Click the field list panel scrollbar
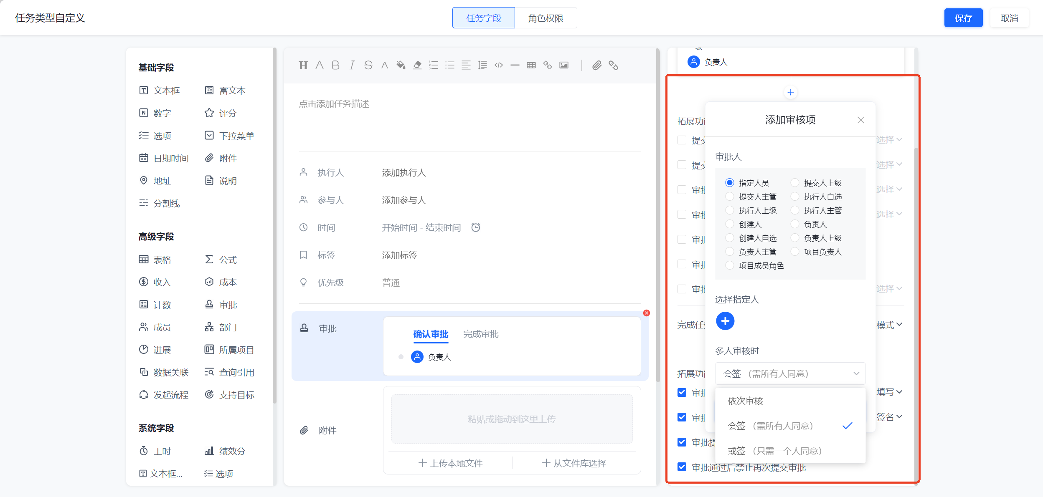This screenshot has width=1043, height=497. pyautogui.click(x=274, y=225)
